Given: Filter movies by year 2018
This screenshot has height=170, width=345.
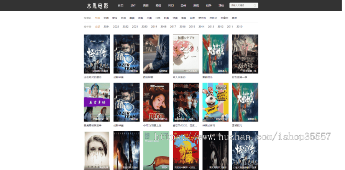Looking at the screenshot, I should coord(163,26).
